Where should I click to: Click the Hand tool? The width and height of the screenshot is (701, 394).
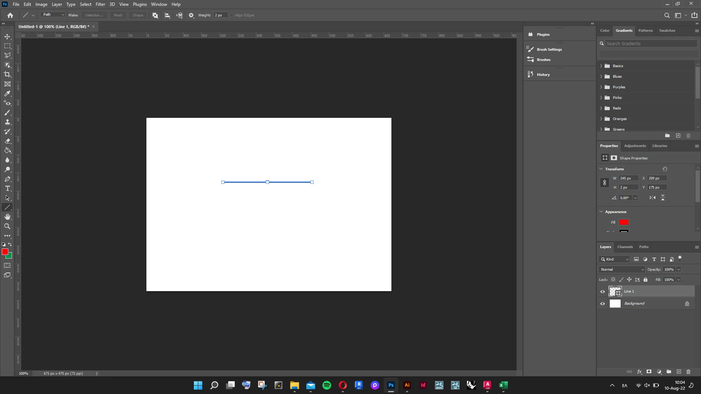coord(7,217)
